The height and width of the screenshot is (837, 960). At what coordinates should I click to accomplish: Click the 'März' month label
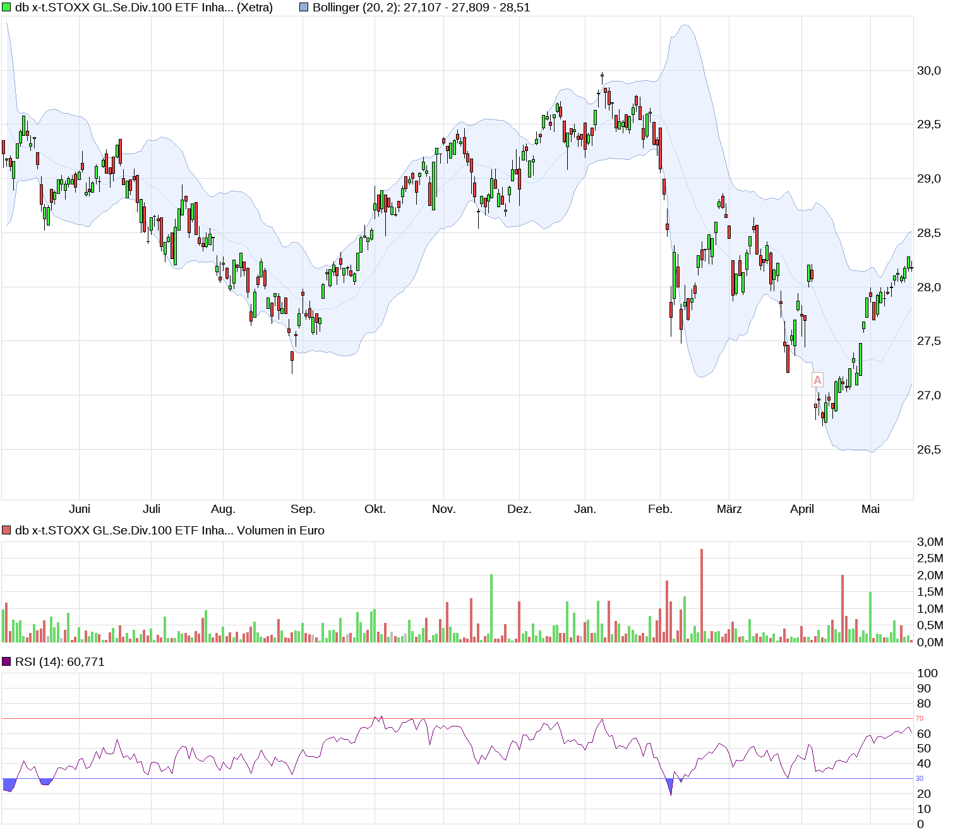coord(729,509)
